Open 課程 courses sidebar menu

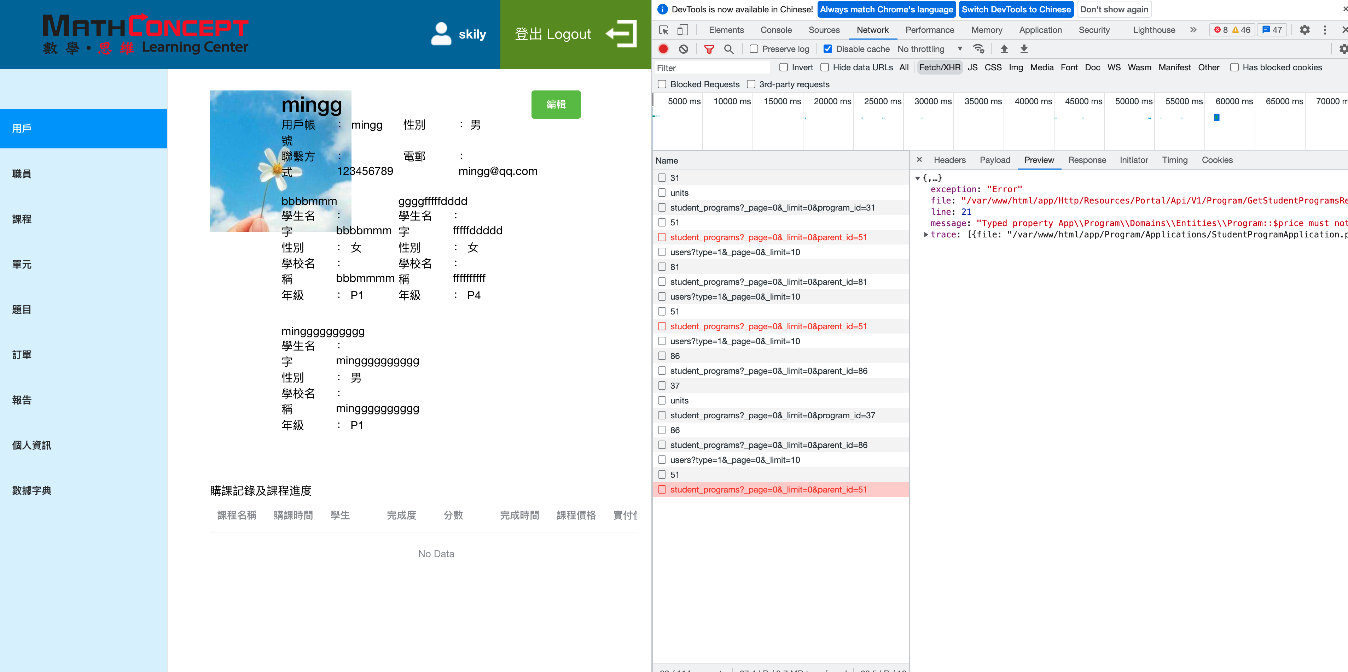83,219
